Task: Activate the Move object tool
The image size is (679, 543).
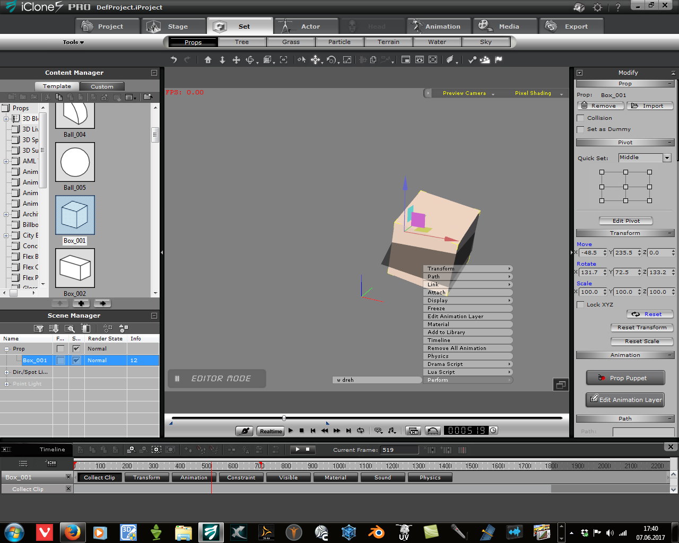Action: 316,60
